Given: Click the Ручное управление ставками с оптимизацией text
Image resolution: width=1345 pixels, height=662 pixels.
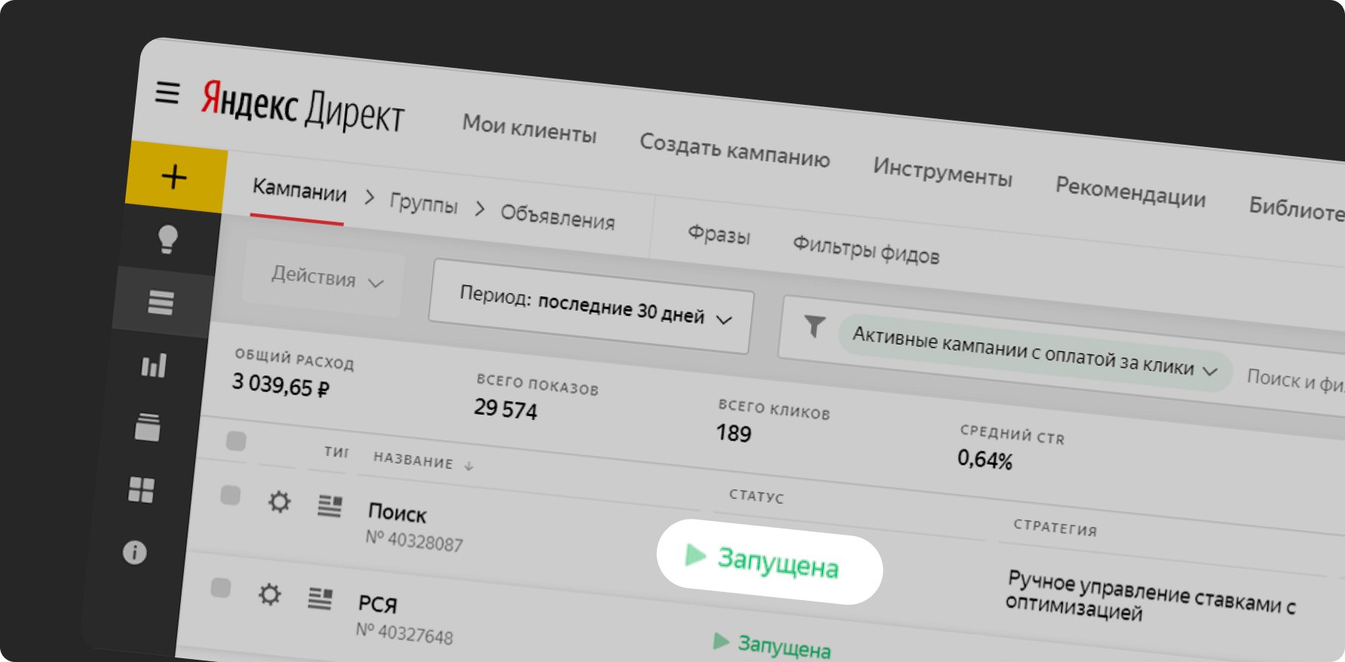Looking at the screenshot, I should pyautogui.click(x=1150, y=596).
